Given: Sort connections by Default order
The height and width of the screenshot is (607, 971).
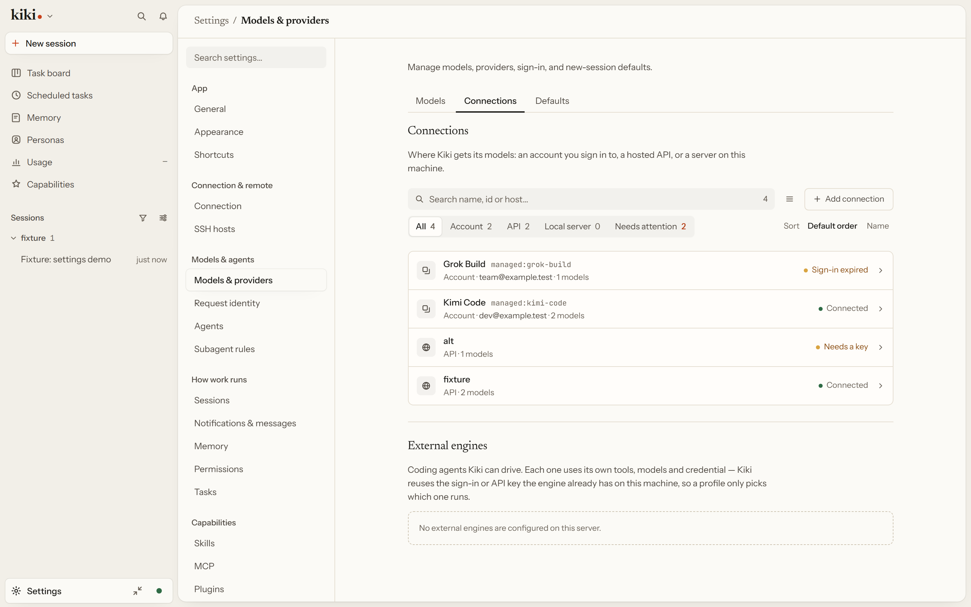Looking at the screenshot, I should [832, 226].
